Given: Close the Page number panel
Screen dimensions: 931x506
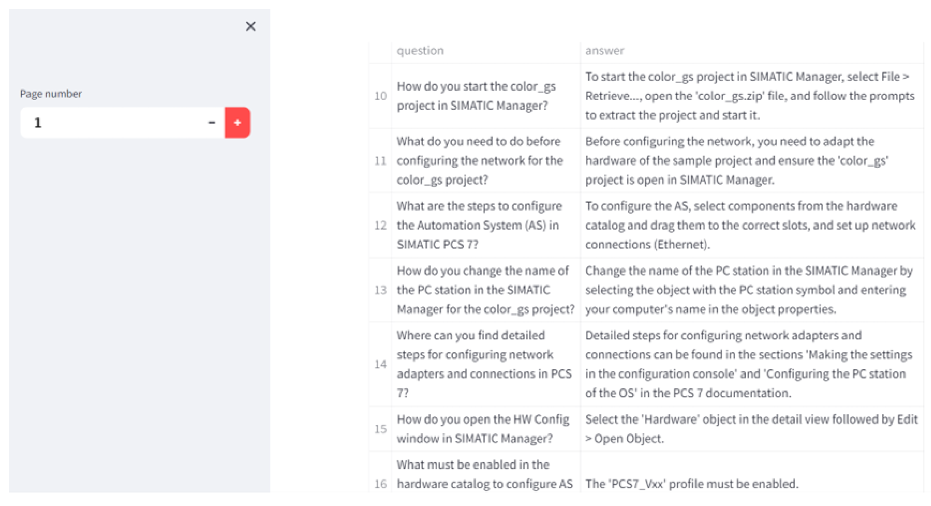Looking at the screenshot, I should (251, 26).
